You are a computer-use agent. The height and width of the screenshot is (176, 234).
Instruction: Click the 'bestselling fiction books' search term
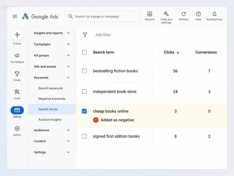115,71
